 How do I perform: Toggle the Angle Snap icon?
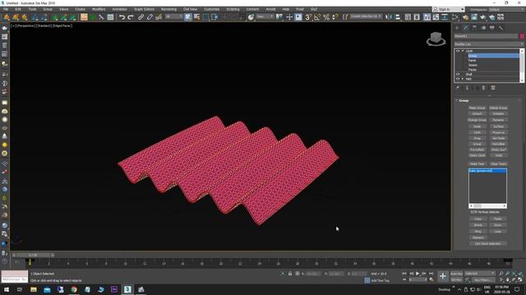[x=317, y=17]
